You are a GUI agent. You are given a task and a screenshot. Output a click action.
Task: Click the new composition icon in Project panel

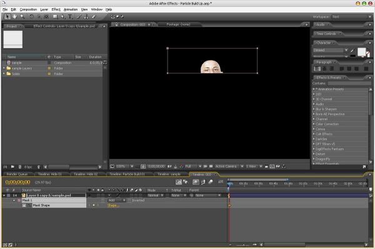point(20,167)
